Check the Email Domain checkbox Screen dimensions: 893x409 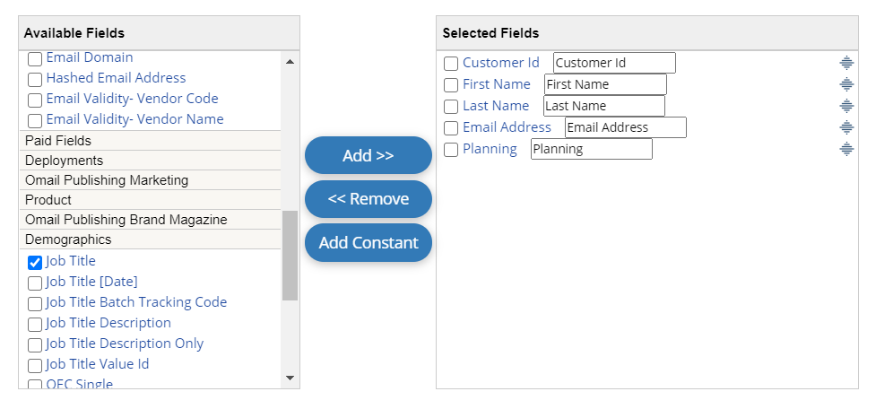coord(35,59)
